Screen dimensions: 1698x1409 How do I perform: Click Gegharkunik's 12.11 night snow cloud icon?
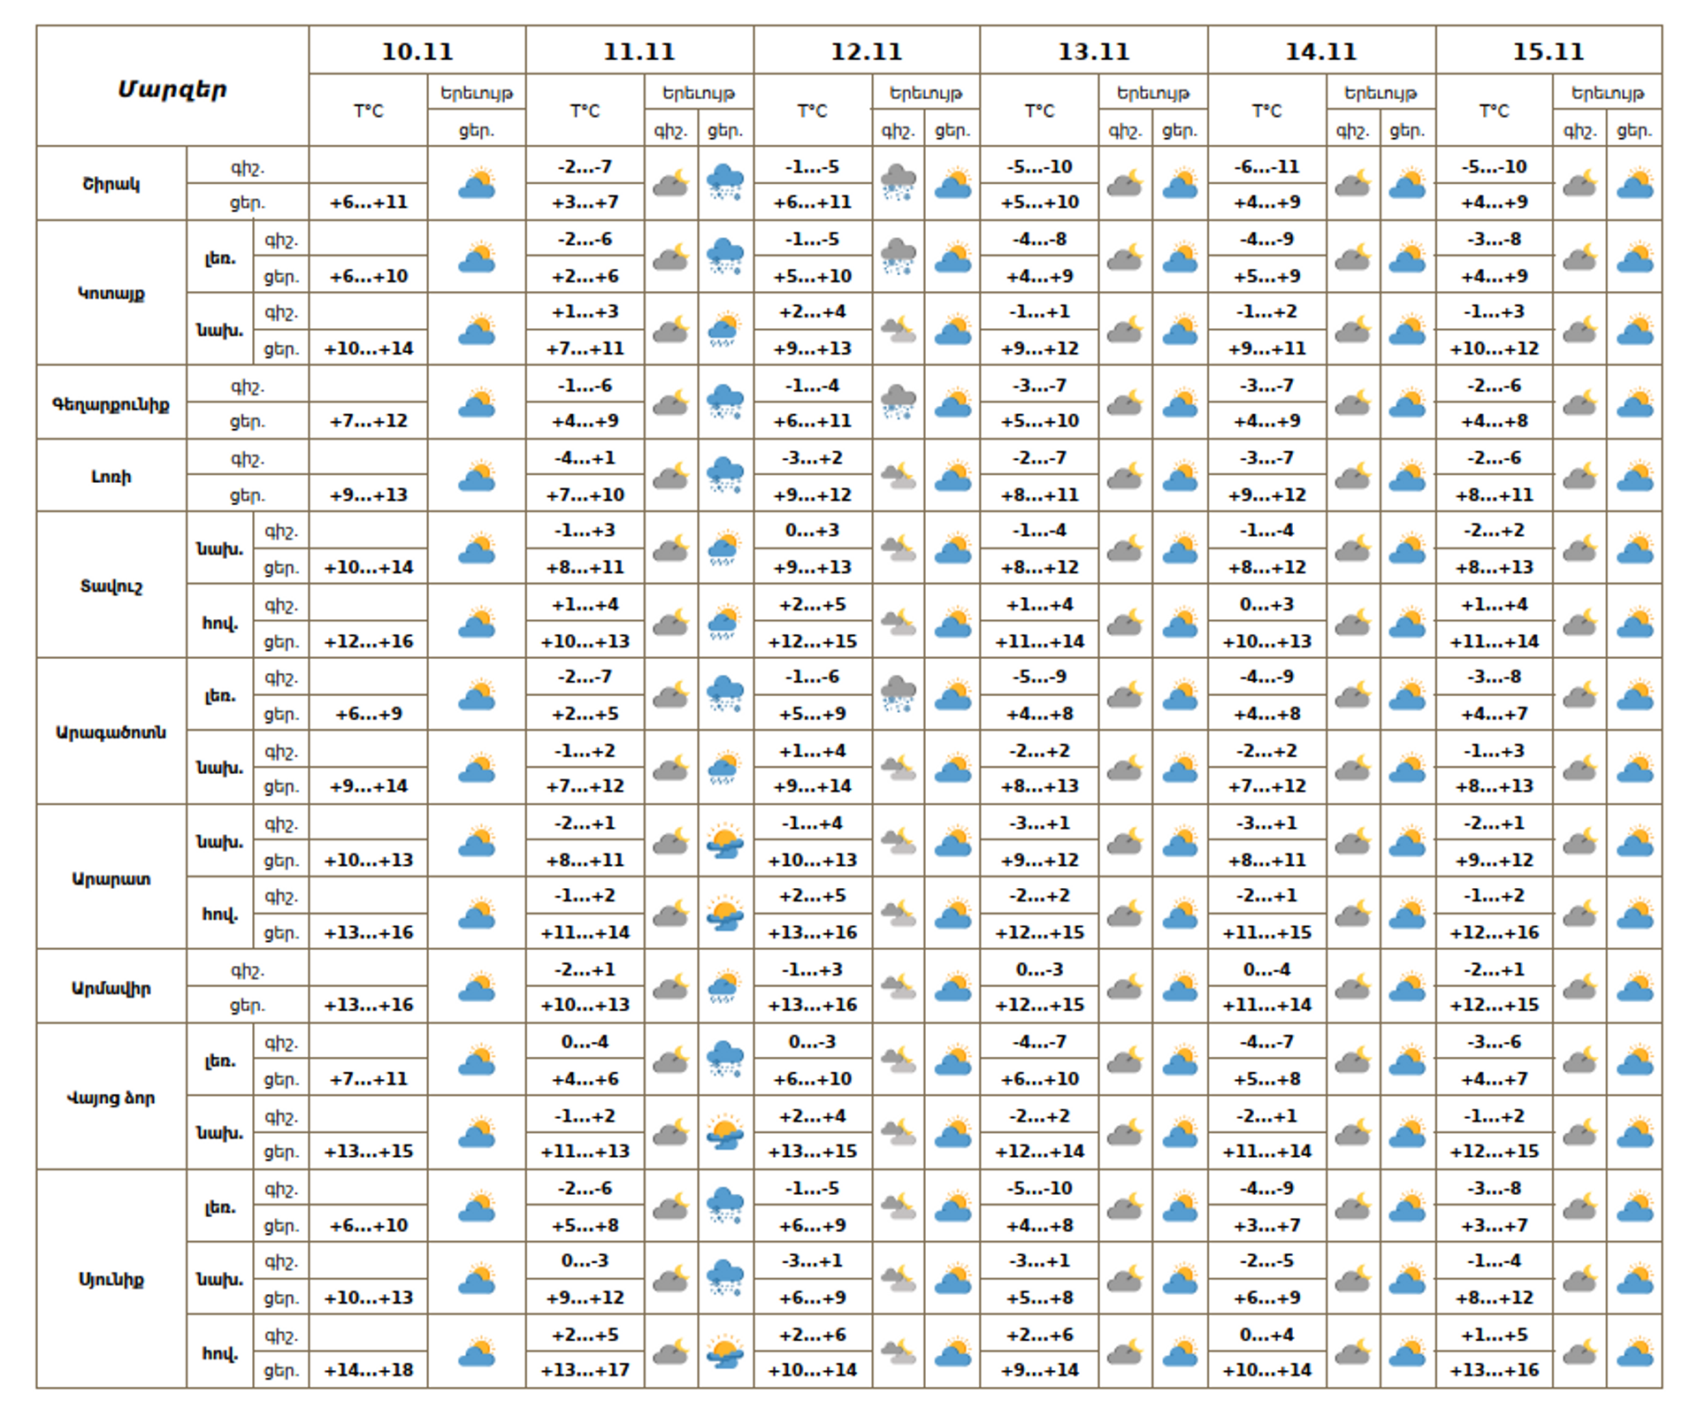[x=899, y=403]
